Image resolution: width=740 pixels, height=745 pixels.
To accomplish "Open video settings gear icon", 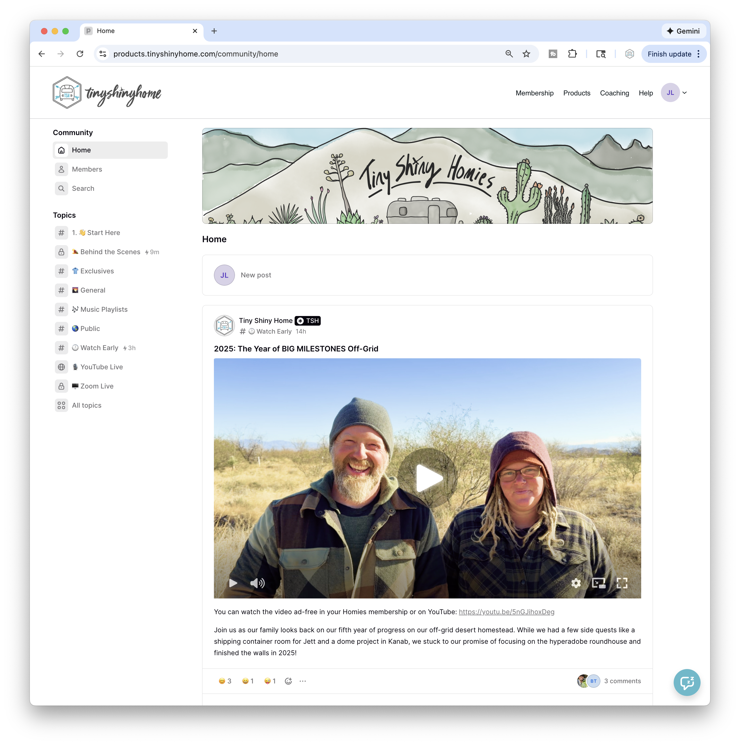I will (x=576, y=583).
